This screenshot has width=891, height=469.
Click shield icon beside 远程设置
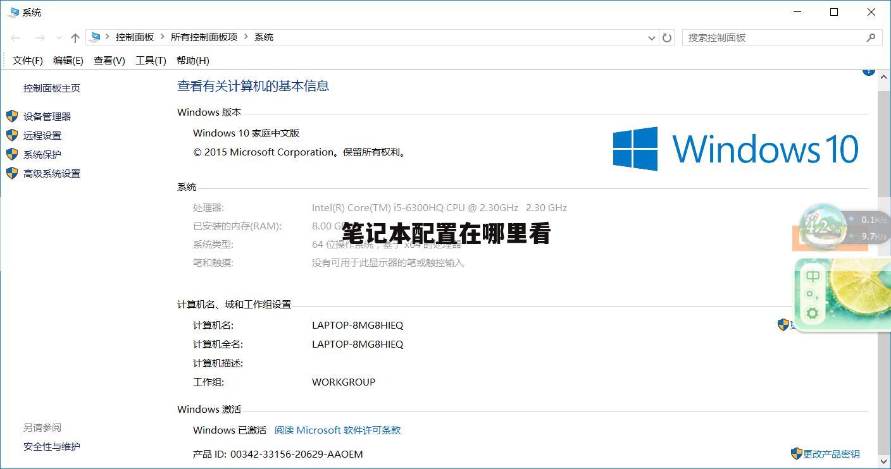(x=12, y=135)
